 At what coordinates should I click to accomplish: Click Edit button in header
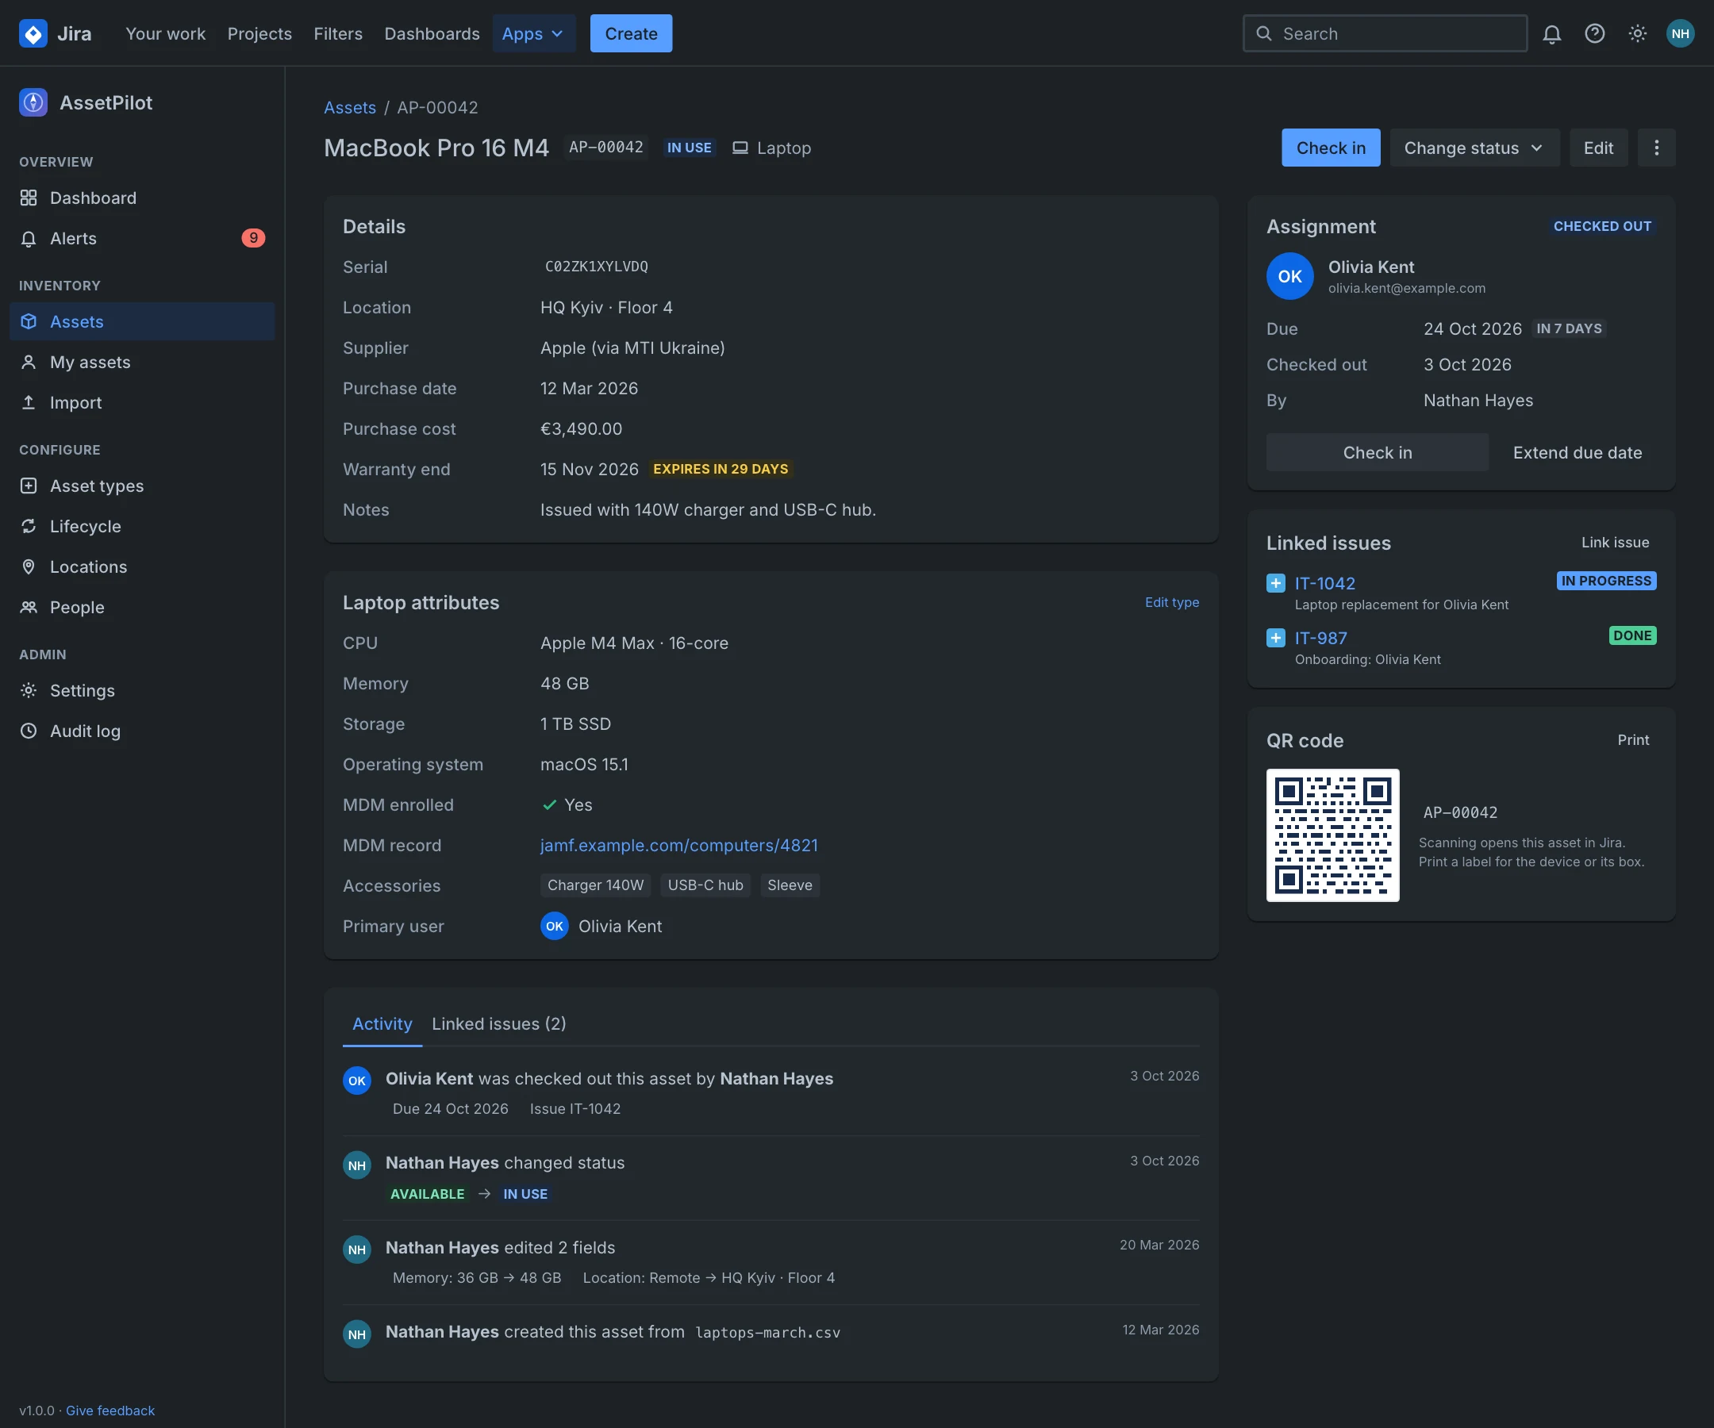pos(1598,148)
